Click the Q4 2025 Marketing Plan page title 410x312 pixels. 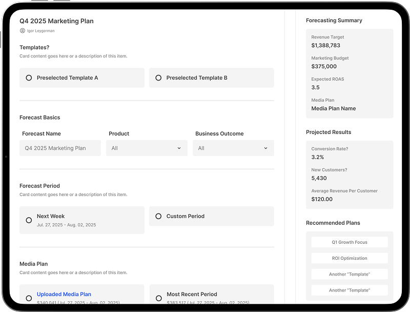click(x=56, y=21)
